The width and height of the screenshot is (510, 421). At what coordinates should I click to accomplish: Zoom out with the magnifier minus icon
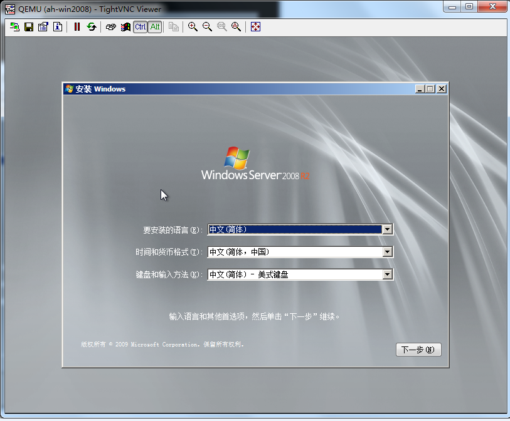tap(207, 27)
